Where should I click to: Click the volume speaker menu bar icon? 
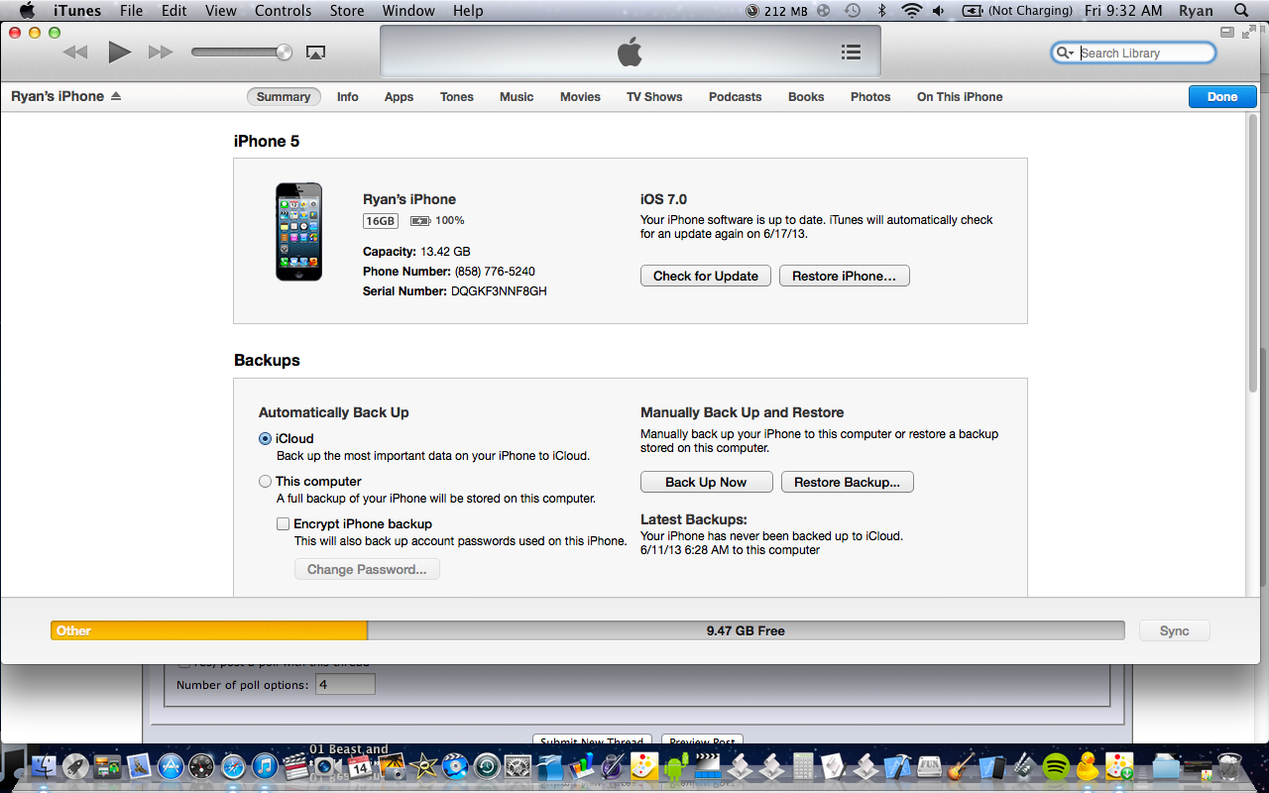click(939, 11)
